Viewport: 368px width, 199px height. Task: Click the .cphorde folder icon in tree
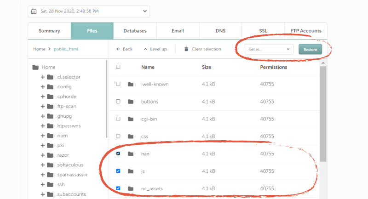point(50,97)
